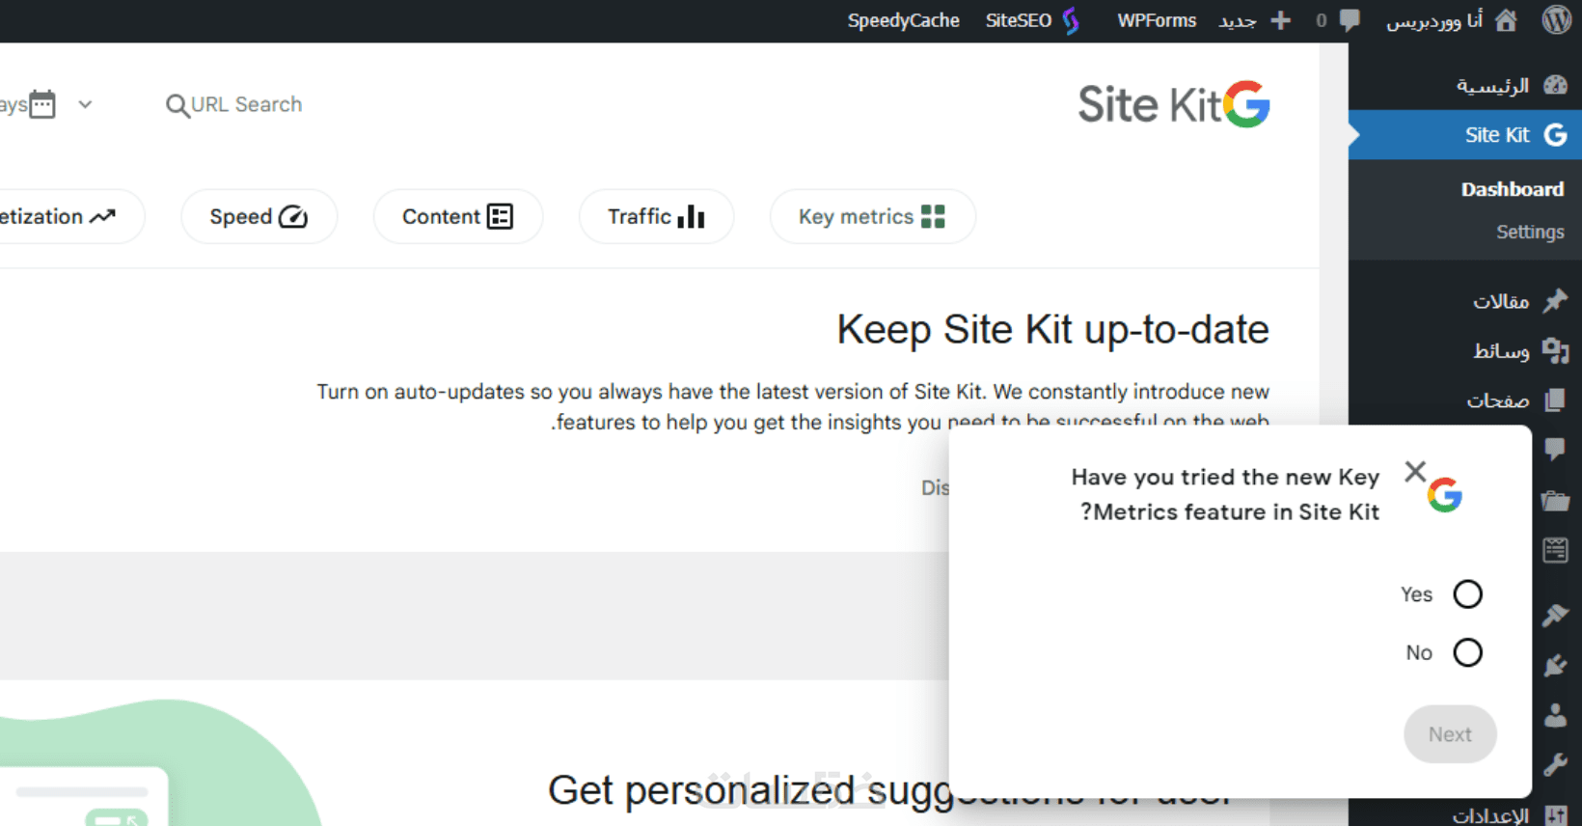Image resolution: width=1582 pixels, height=826 pixels.
Task: Open Site Kit Settings submenu item
Action: click(1530, 232)
